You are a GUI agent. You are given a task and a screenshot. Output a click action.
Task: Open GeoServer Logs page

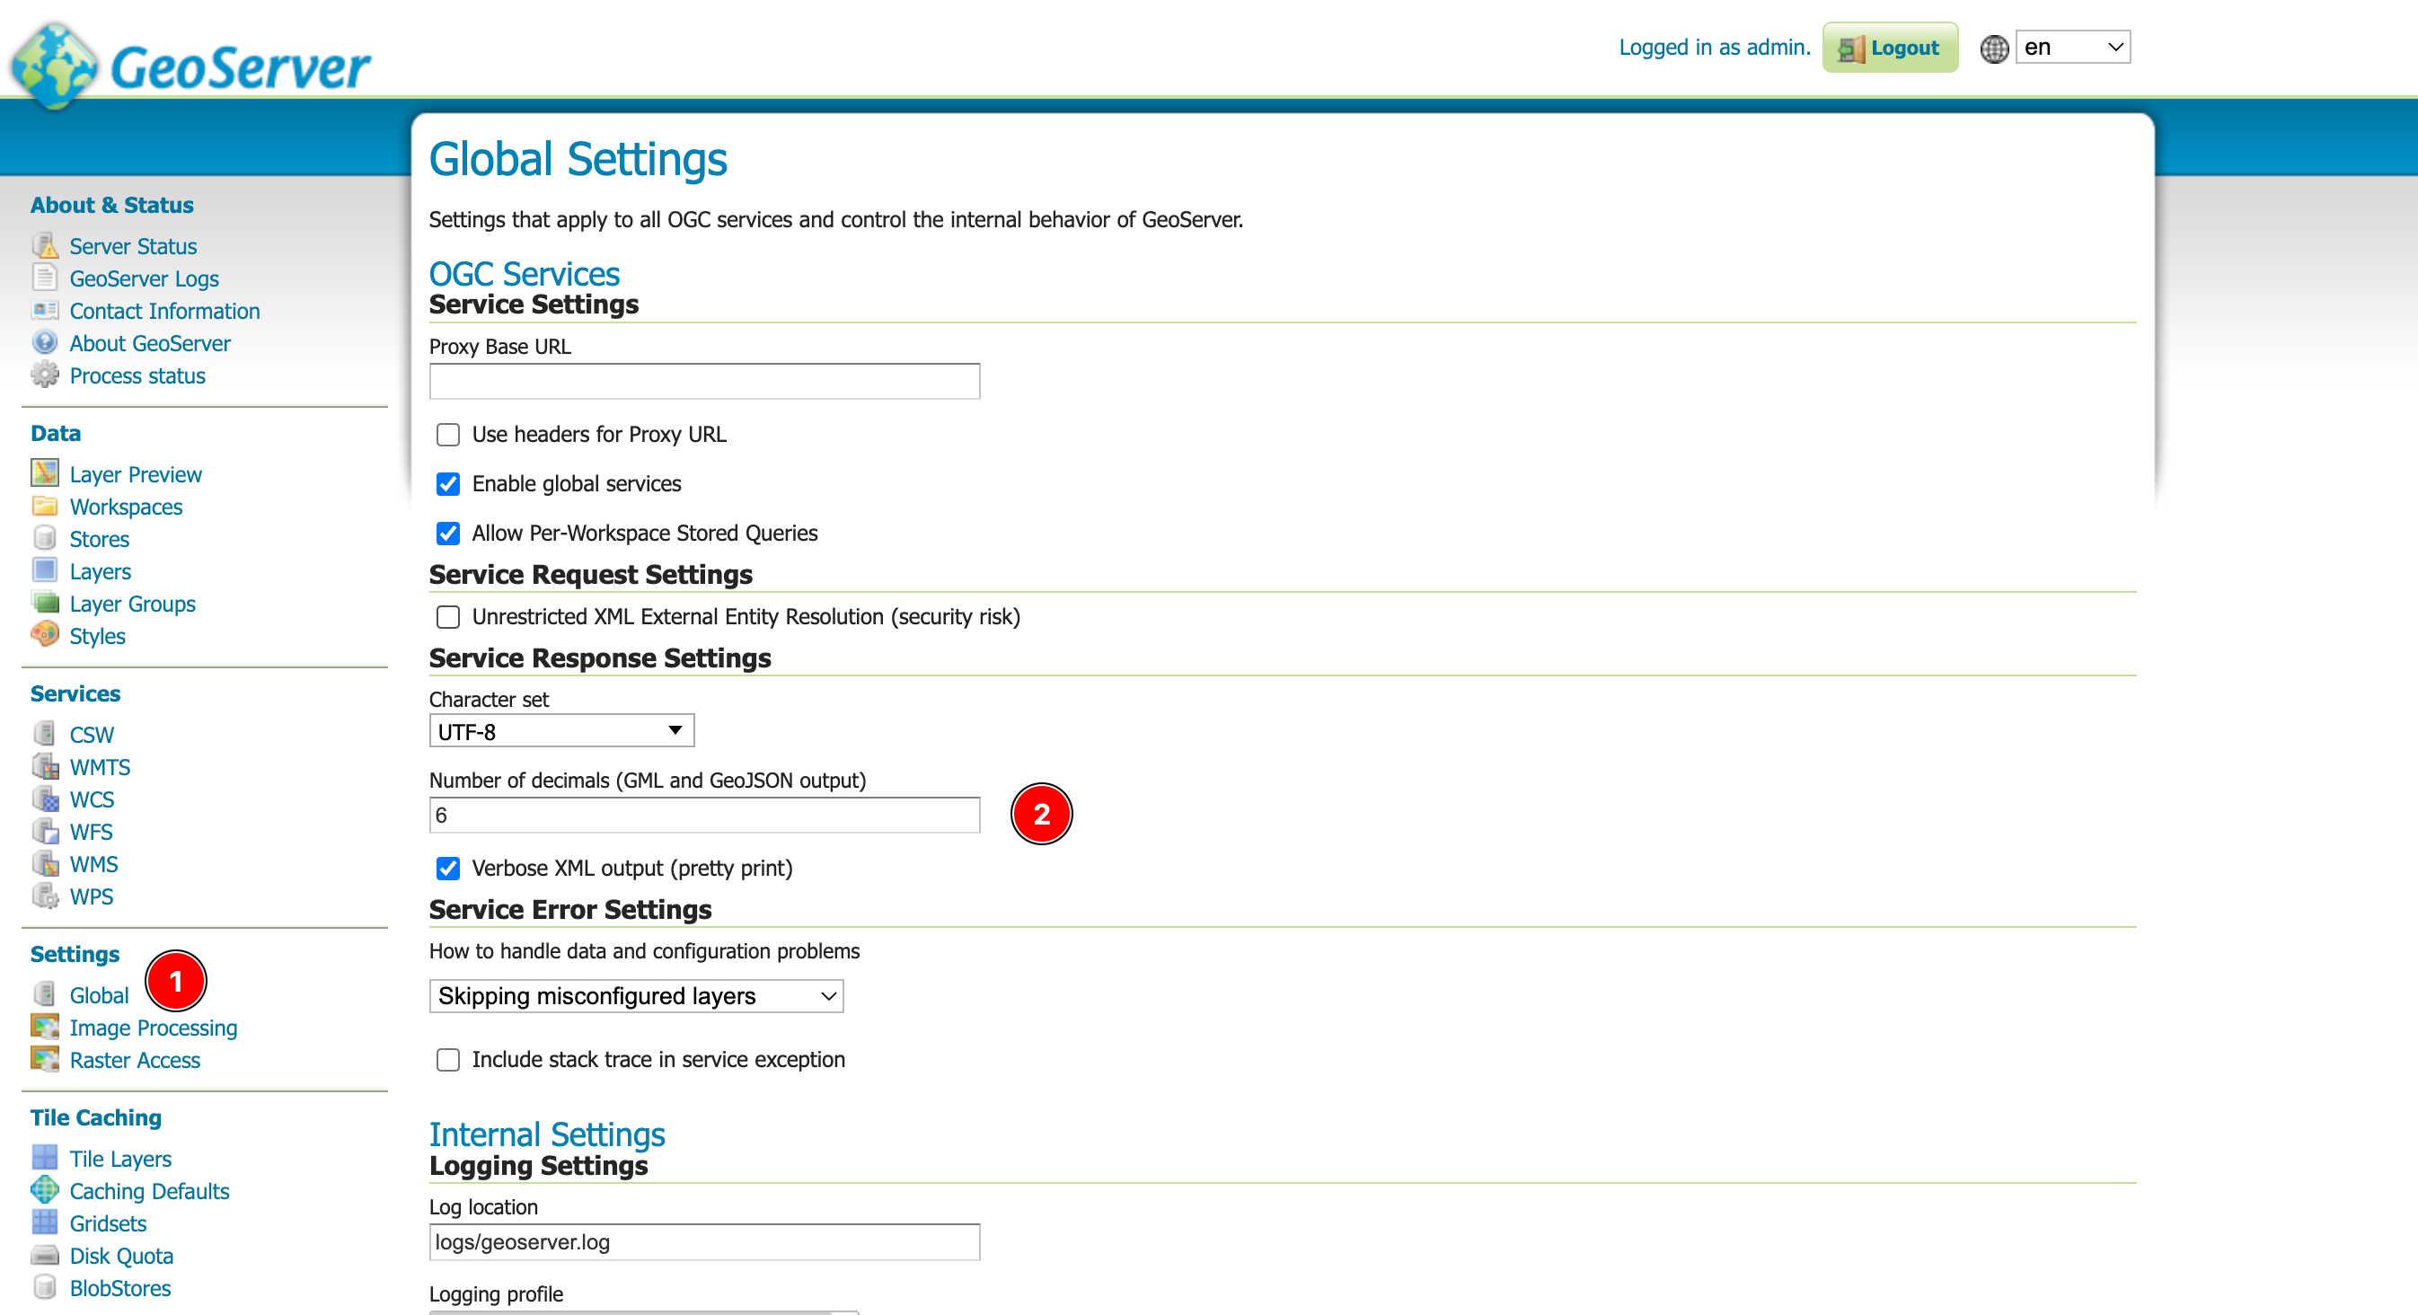144,278
